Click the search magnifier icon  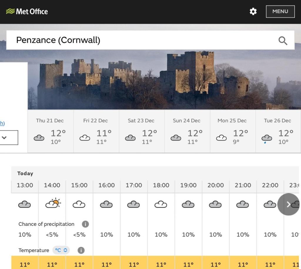pyautogui.click(x=283, y=41)
